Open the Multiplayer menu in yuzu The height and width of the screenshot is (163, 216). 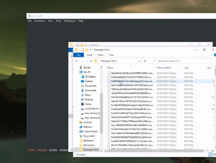[x=70, y=21]
